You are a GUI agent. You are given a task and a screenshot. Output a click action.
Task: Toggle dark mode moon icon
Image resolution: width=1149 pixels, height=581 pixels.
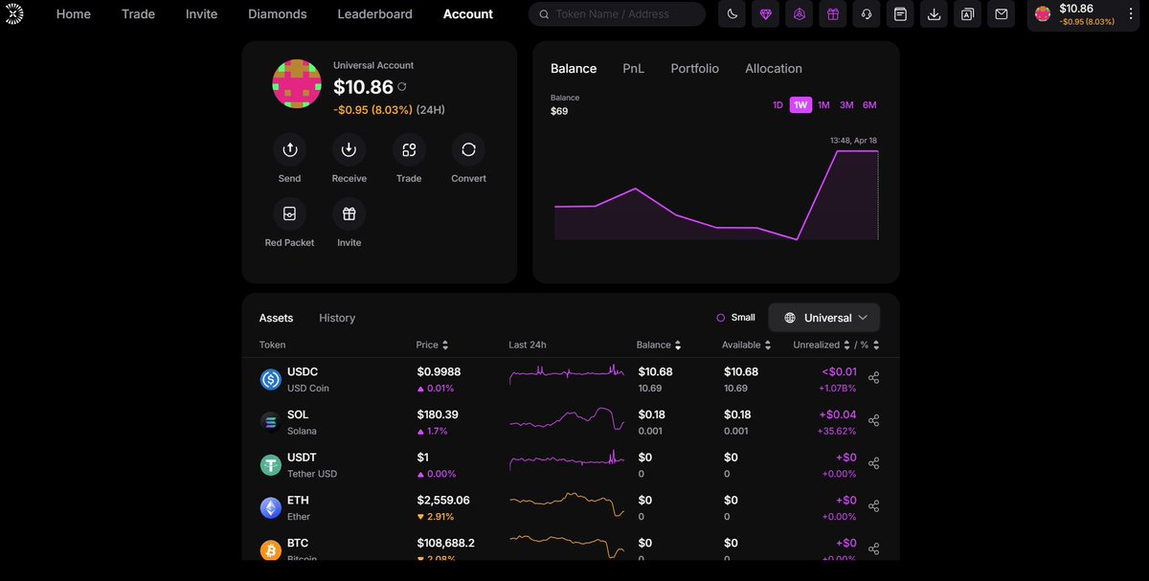click(732, 14)
